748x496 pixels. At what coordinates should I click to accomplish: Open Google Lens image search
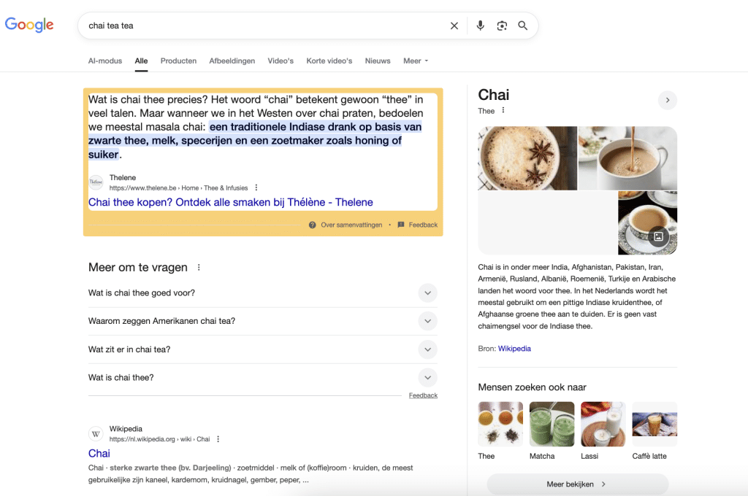(x=502, y=25)
